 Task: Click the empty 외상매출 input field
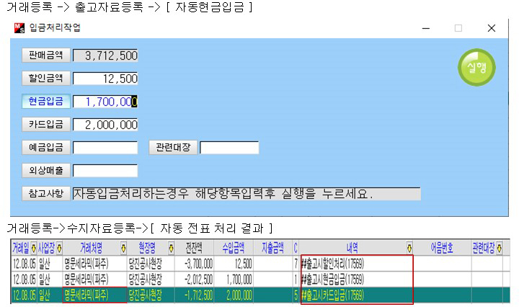pos(105,171)
